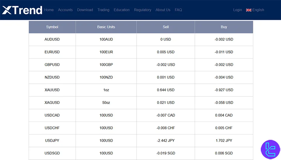Viewport: 281px width, 160px height.
Task: Click the purple TC badge icon
Action: coord(270,150)
